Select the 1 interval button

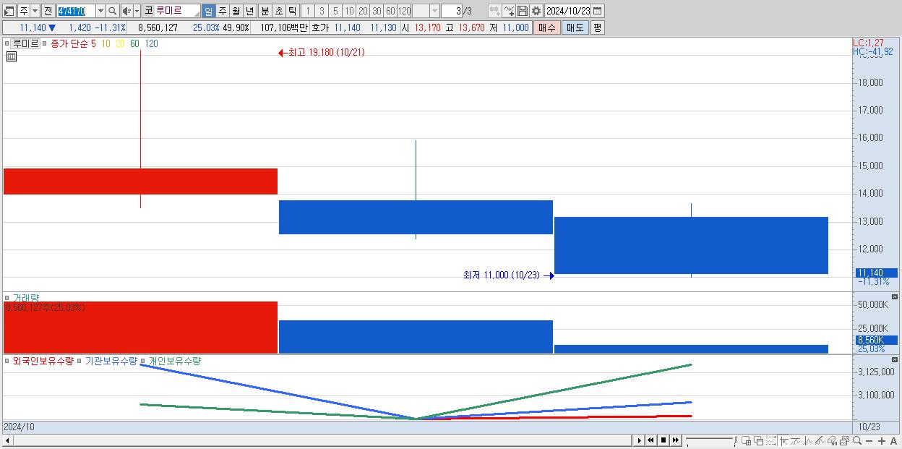(x=307, y=11)
